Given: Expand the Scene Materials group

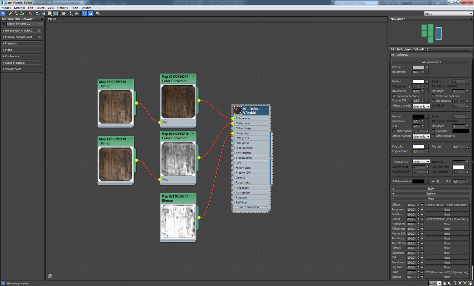Looking at the screenshot, I should coord(21,63).
